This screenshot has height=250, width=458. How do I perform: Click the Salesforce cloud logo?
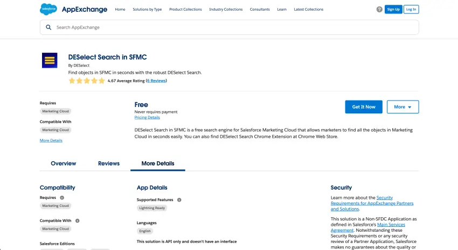click(47, 9)
